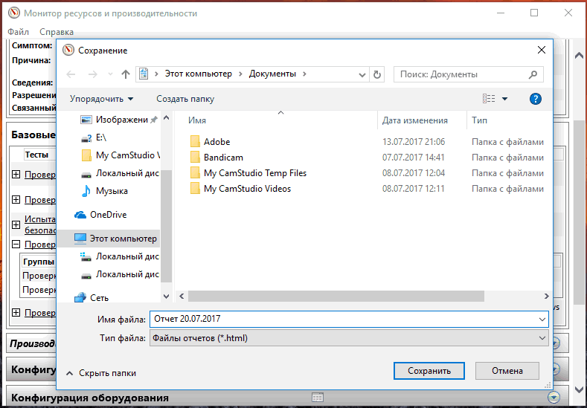Image resolution: width=587 pixels, height=408 pixels.
Task: Click the document icon in address bar
Action: point(144,74)
